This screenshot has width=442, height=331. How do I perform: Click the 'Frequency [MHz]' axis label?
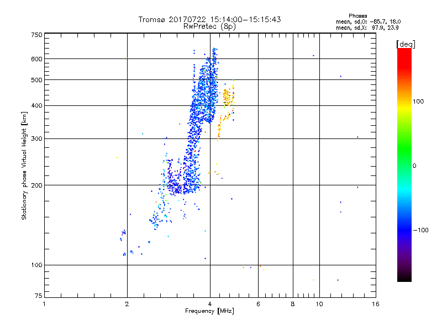(x=209, y=311)
